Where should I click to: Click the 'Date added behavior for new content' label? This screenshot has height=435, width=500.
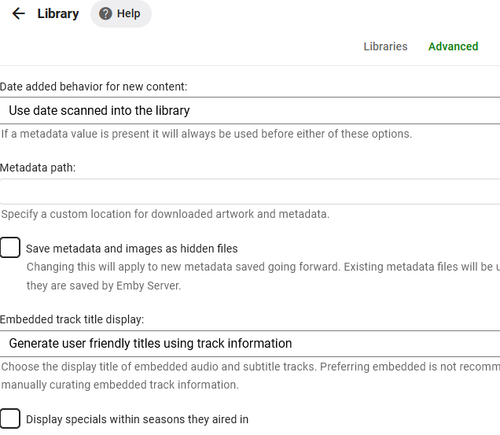click(94, 87)
